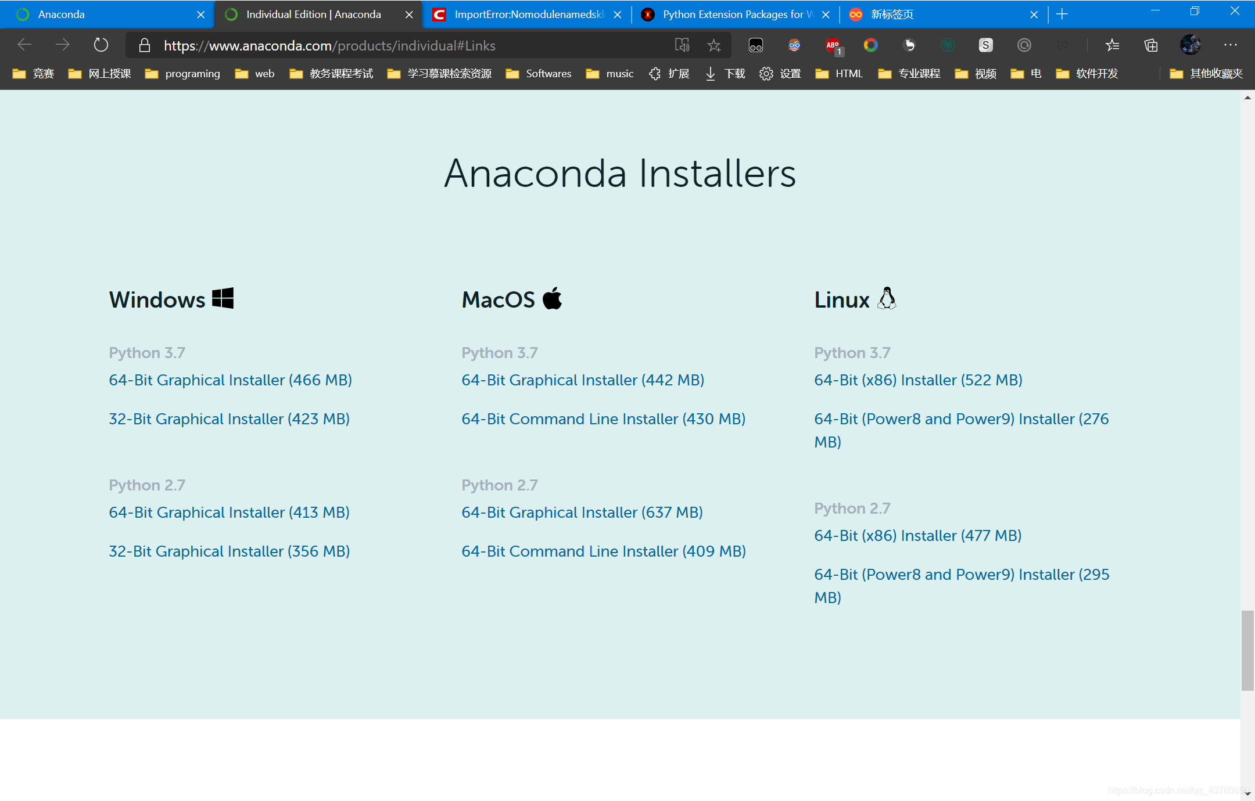
Task: Download Linux 64-Bit (x86) Installer (522 MB)
Action: click(919, 380)
